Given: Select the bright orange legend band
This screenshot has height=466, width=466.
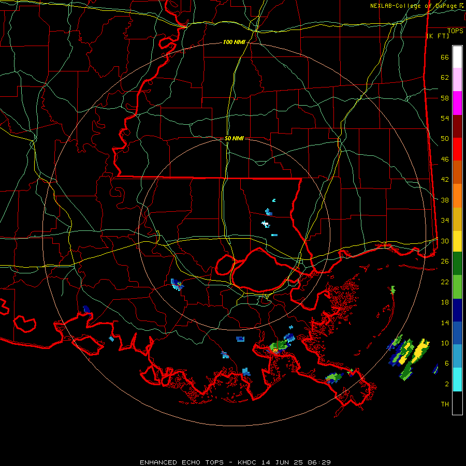Looking at the screenshot, I should (457, 196).
